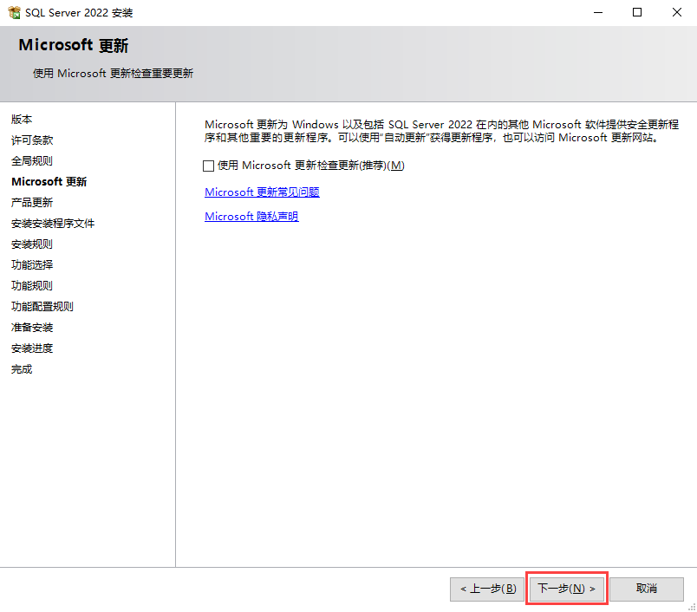Image resolution: width=697 pixels, height=612 pixels.
Task: Select the 功能选择 step
Action: [32, 265]
